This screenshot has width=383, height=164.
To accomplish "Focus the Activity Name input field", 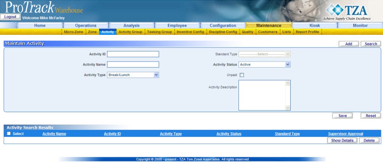I will [133, 65].
